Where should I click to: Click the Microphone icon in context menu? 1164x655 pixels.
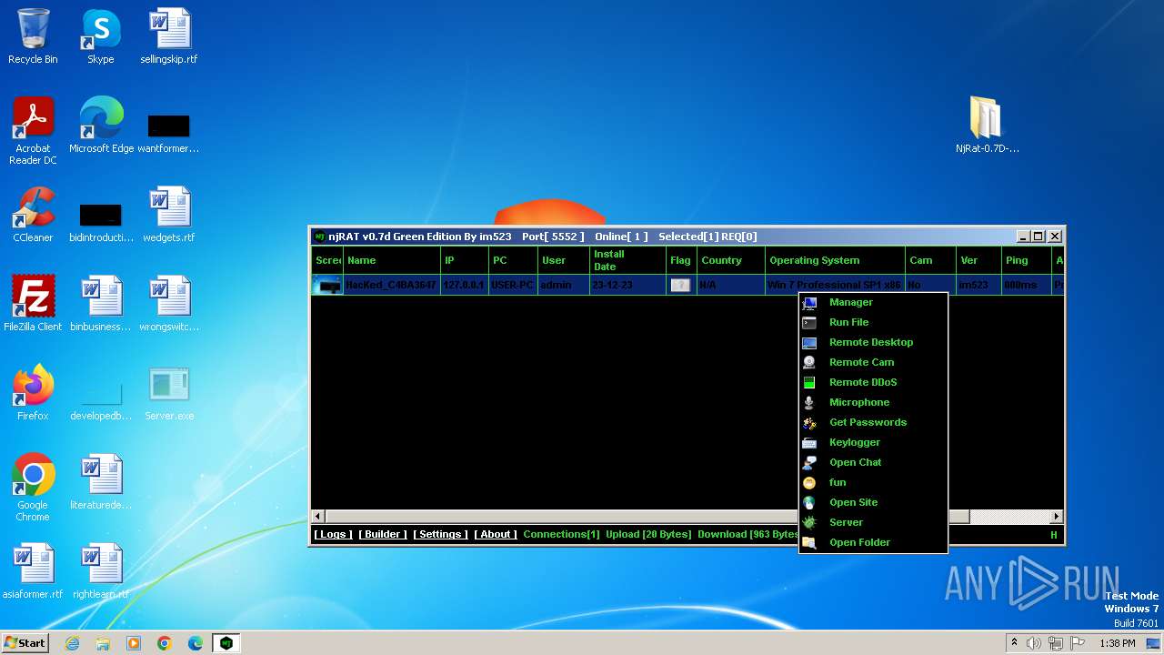point(809,402)
